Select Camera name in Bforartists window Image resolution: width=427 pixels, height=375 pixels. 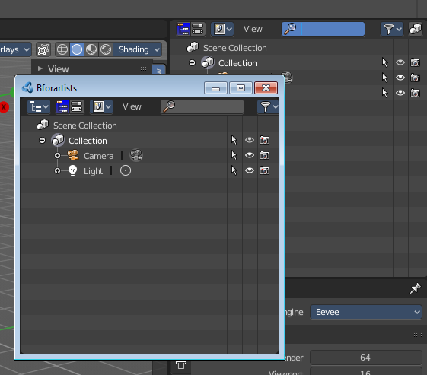[99, 156]
